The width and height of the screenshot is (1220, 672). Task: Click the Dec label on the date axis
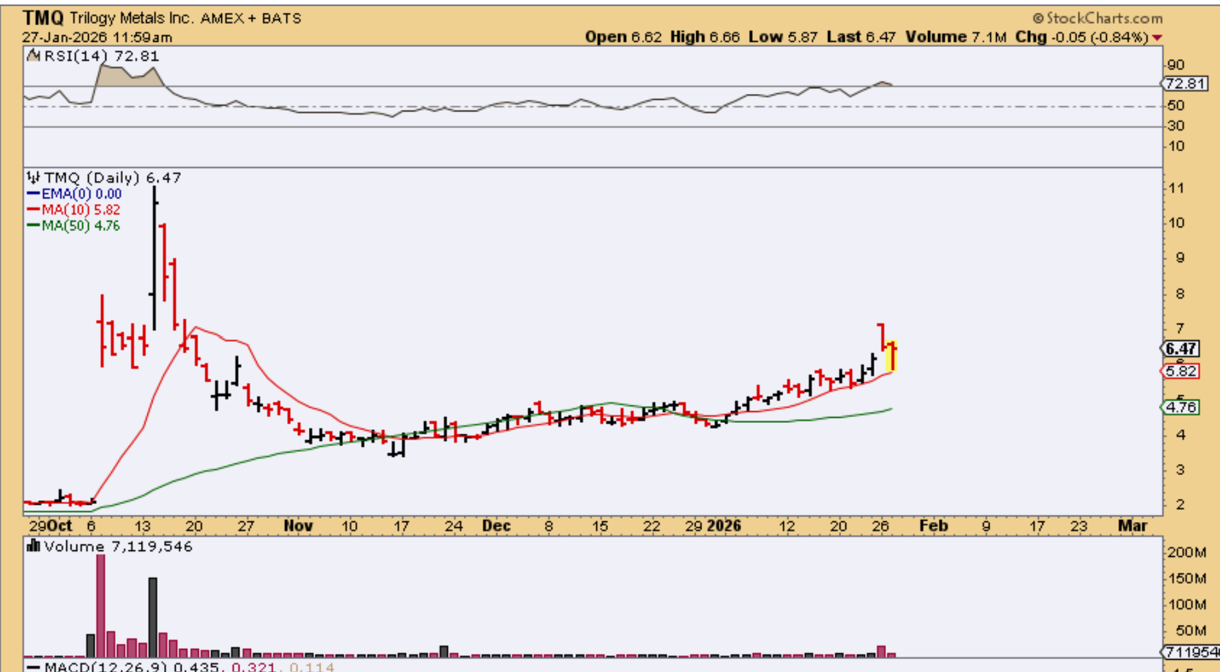click(x=496, y=526)
